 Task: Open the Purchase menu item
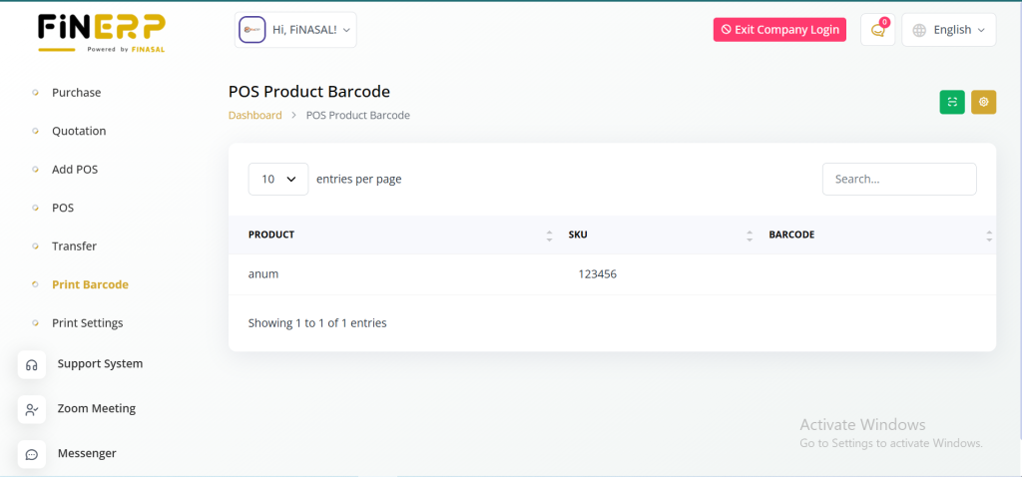point(76,93)
